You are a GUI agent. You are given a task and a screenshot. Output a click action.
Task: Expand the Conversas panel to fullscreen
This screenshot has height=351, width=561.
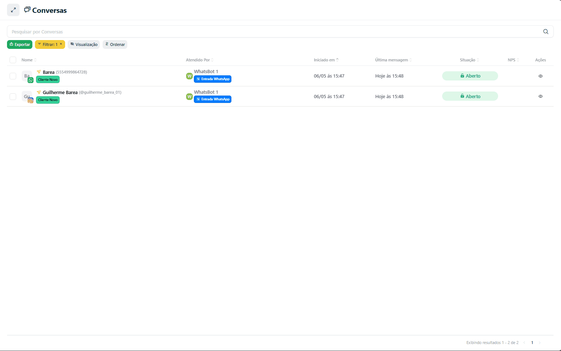click(x=13, y=10)
